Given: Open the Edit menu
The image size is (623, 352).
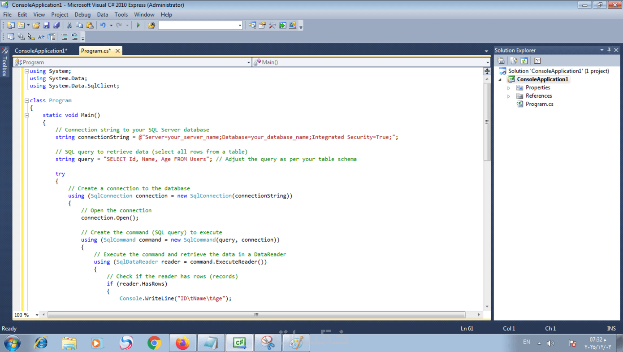Looking at the screenshot, I should coord(22,14).
